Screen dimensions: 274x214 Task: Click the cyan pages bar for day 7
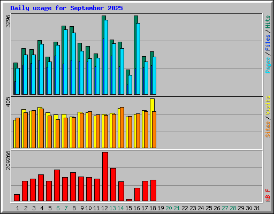click(66, 62)
